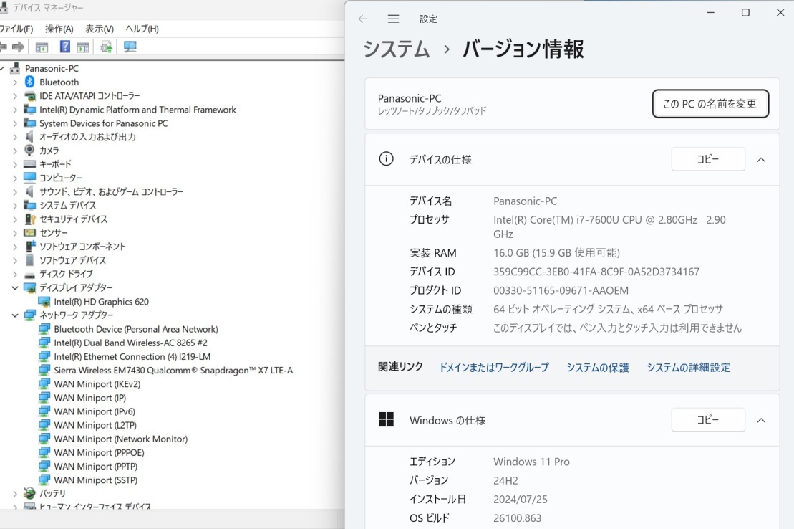The width and height of the screenshot is (794, 529).
Task: Click the battery (バッテリ) category icon
Action: point(30,493)
